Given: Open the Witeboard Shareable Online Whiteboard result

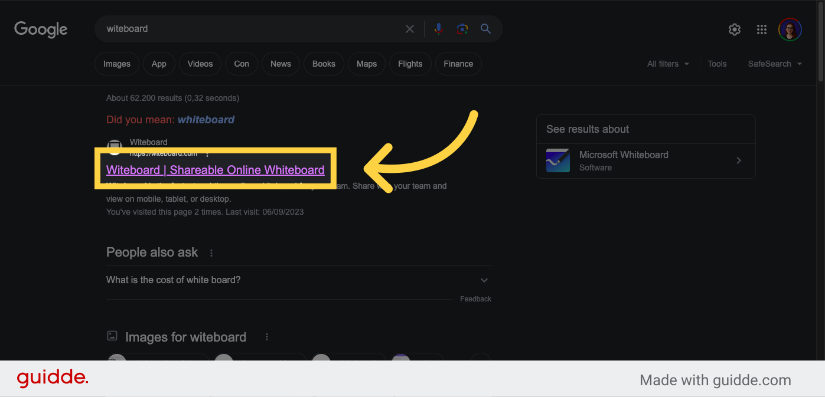Looking at the screenshot, I should (x=215, y=170).
